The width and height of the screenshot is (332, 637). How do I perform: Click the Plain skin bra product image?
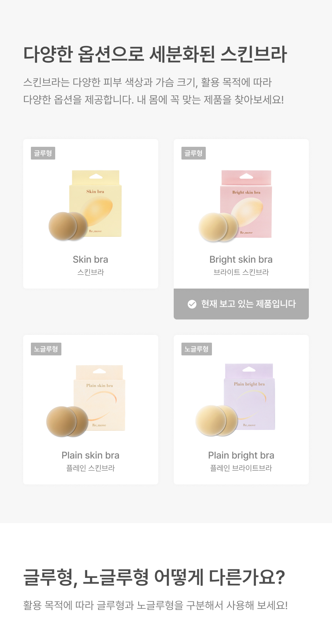[x=86, y=401]
